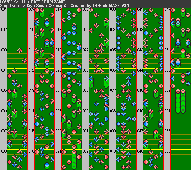This screenshot has width=191, height=170.
Task: Select the red left arrow in measure 048
Action: click(146, 162)
